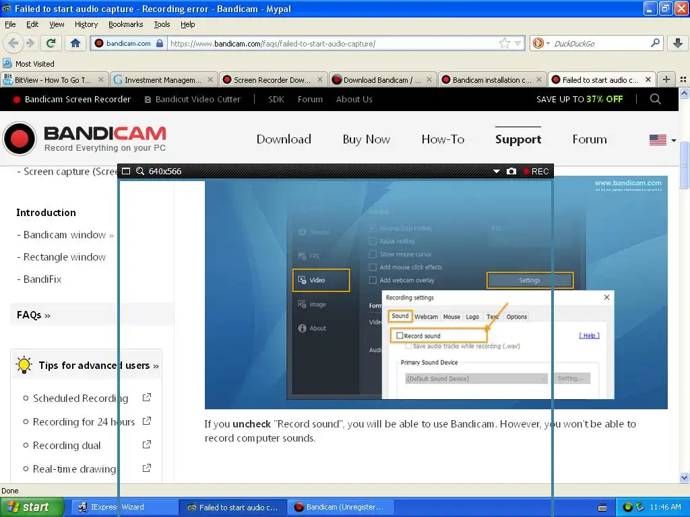Image resolution: width=690 pixels, height=517 pixels.
Task: Open Forum in the main navigation
Action: pos(589,139)
